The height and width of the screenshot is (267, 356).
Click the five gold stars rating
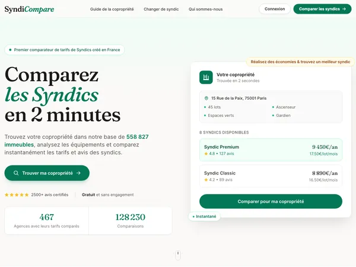[17, 195]
